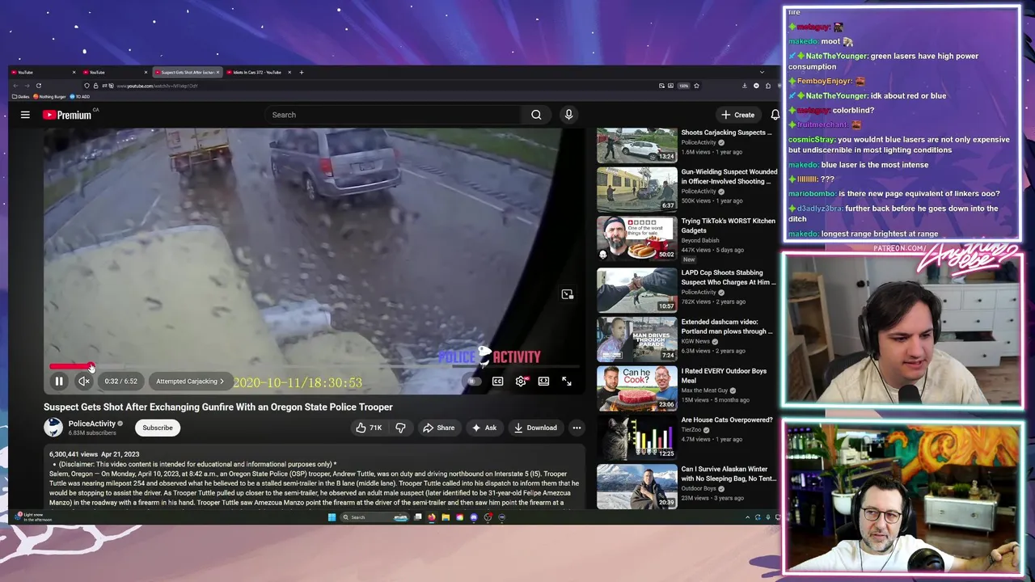Open the Light snow weather widget
Image resolution: width=1035 pixels, height=582 pixels.
pyautogui.click(x=32, y=517)
